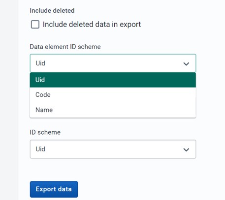
Task: Click the Uid value in Data element field
Action: [x=40, y=63]
